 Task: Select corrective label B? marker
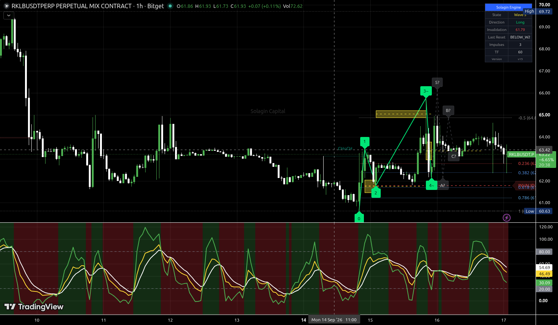tap(448, 110)
